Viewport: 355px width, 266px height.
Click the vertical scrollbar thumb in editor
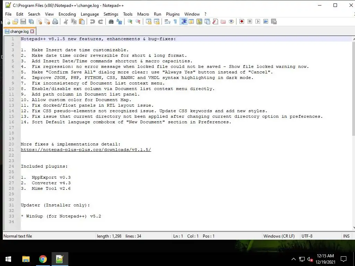[353, 88]
